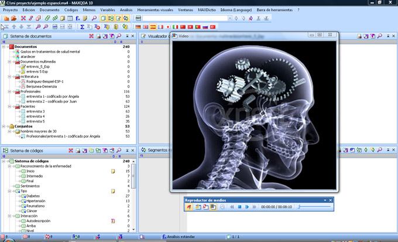The height and width of the screenshot is (242, 398).
Task: Collapse the Conjuntos node
Action: [4, 127]
